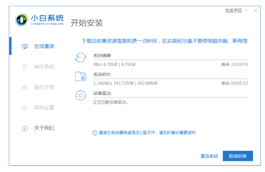The image size is (265, 172).
Task: Click the monitor icon beside 在线重装
Action: (x=25, y=46)
